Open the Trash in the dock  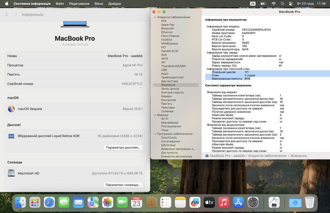pyautogui.click(x=310, y=202)
